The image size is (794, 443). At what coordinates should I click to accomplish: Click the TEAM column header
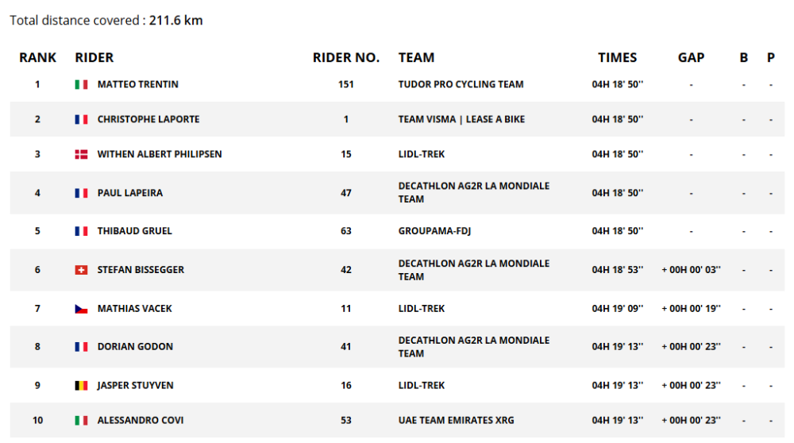pyautogui.click(x=416, y=57)
